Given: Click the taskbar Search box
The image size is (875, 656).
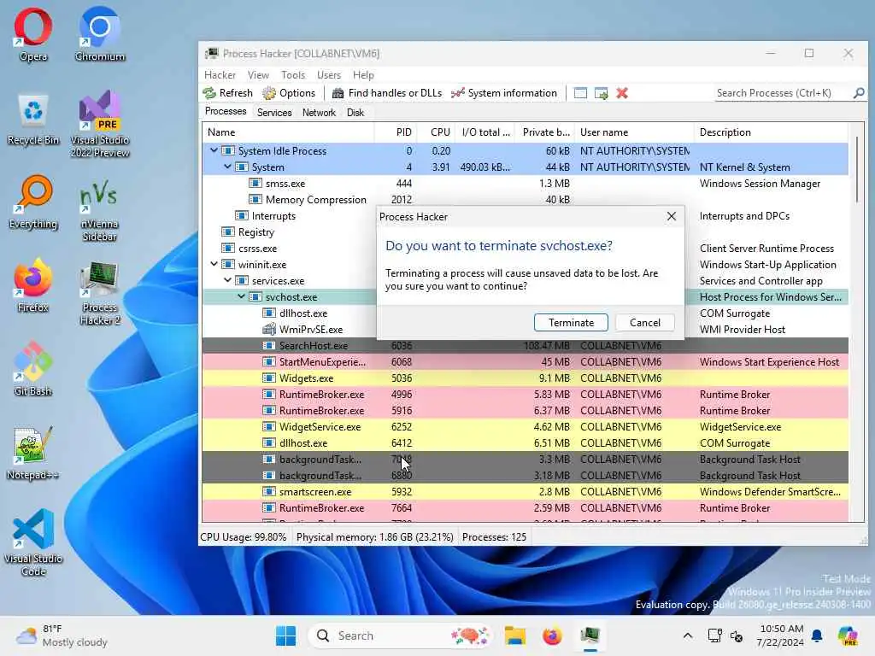Looking at the screenshot, I should point(401,635).
